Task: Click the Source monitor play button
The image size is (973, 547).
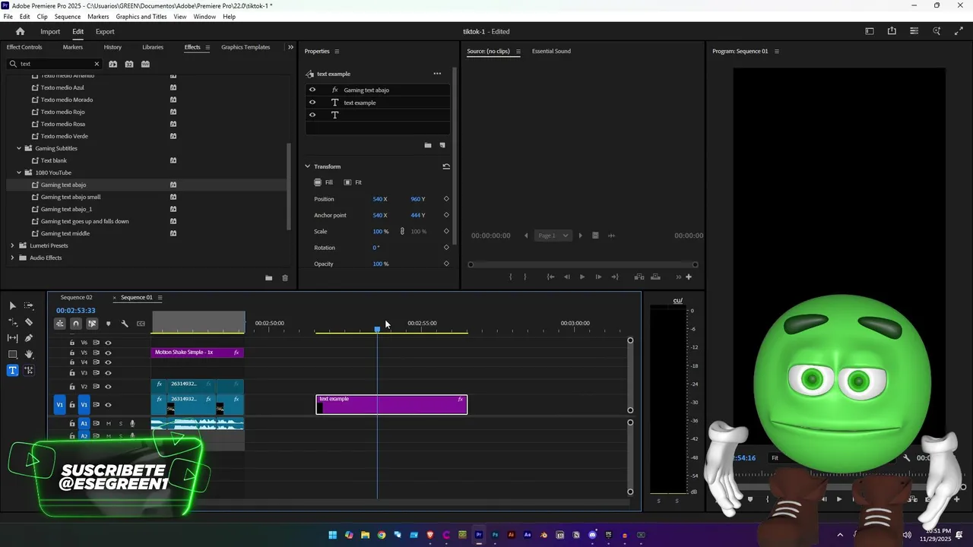Action: [x=582, y=277]
